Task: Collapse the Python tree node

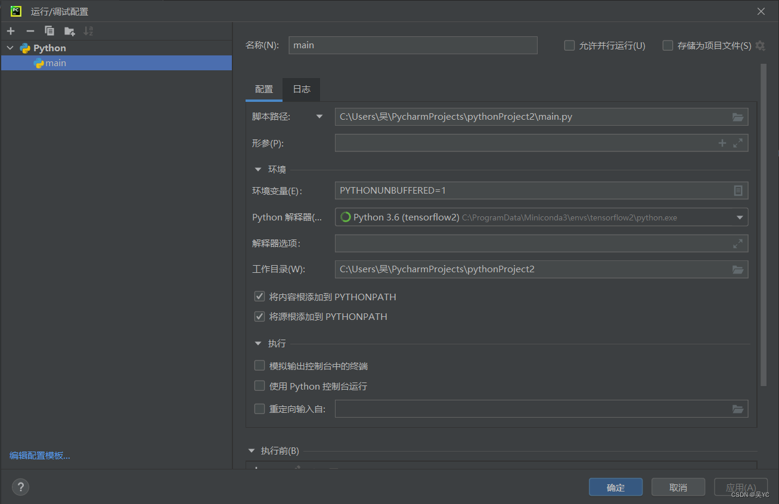Action: click(x=10, y=48)
